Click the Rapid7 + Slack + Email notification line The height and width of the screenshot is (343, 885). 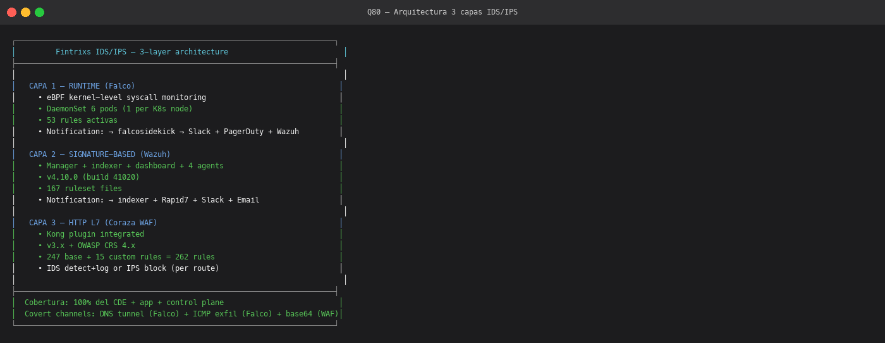pyautogui.click(x=149, y=200)
